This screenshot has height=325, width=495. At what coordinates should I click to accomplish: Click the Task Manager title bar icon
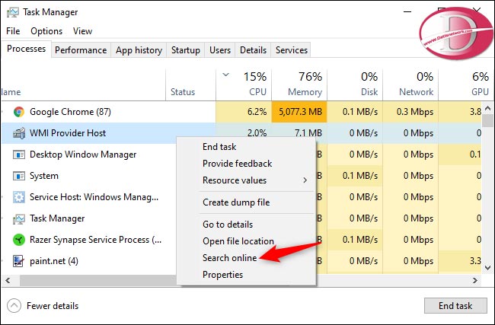(13, 12)
